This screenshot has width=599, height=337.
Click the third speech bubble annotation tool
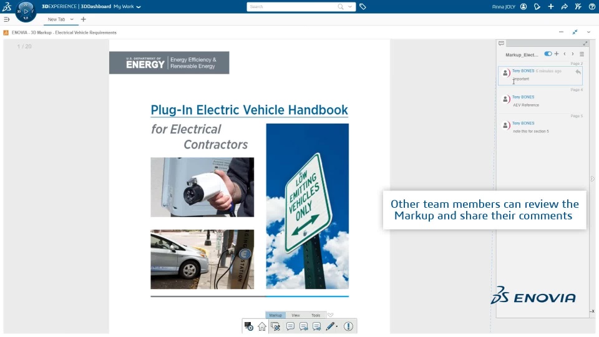tap(317, 326)
